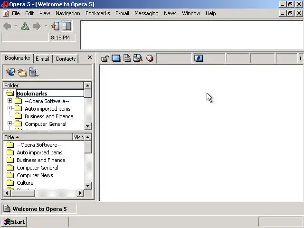
Task: Click the Forward navigation arrow
Action: pyautogui.click(x=37, y=26)
